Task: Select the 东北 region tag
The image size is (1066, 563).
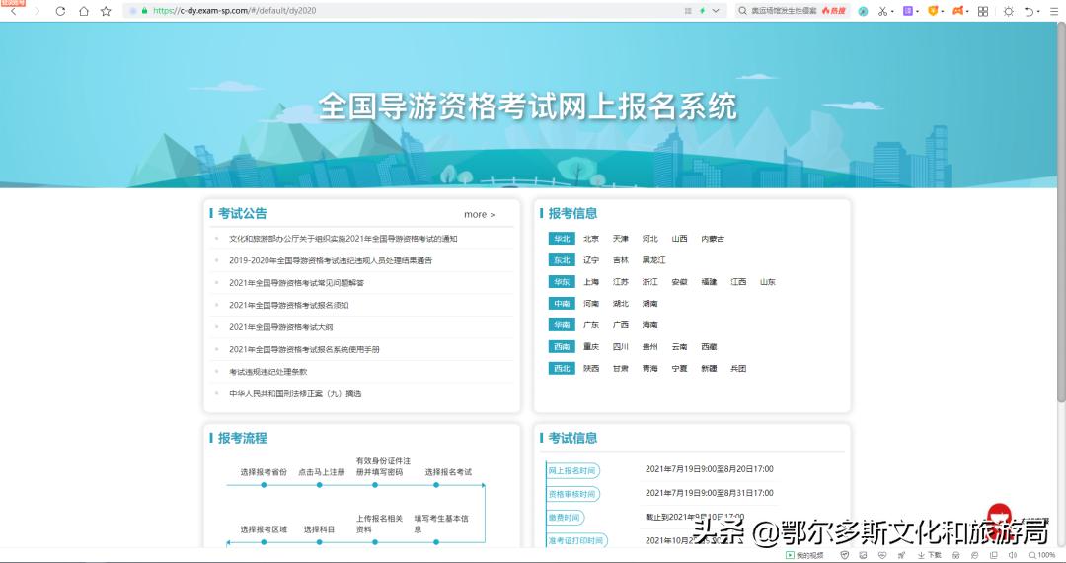Action: pos(562,260)
